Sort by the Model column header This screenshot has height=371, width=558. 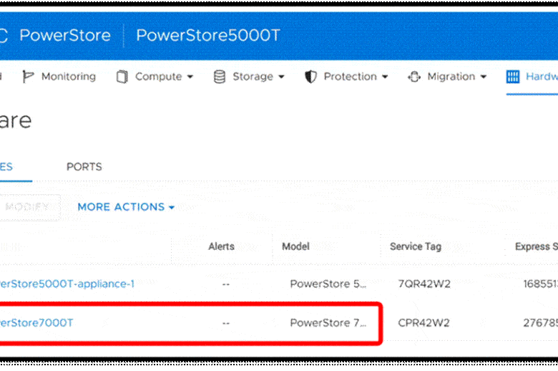[295, 246]
